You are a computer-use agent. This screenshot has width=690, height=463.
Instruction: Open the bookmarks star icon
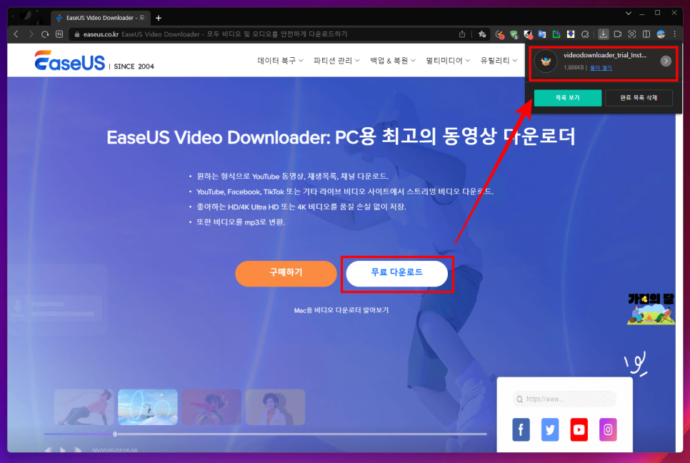click(482, 34)
